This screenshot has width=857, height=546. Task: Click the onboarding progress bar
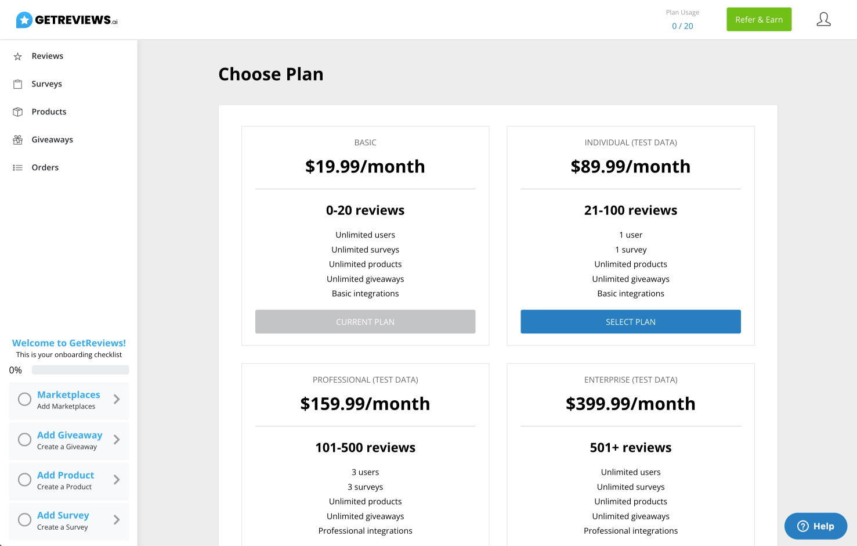click(80, 369)
